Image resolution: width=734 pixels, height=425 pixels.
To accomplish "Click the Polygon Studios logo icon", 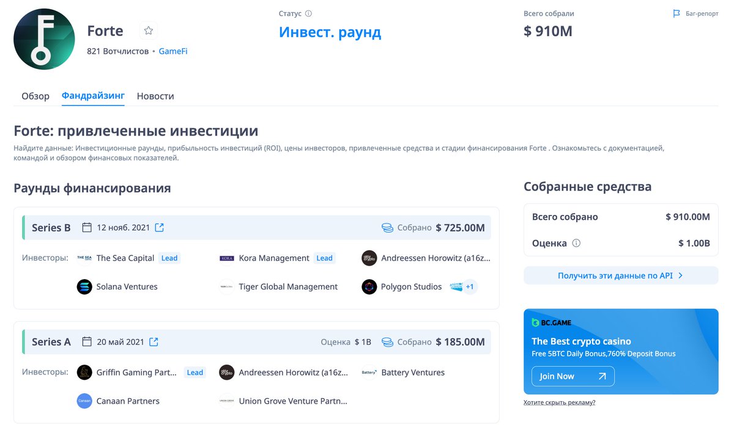I will tap(369, 286).
